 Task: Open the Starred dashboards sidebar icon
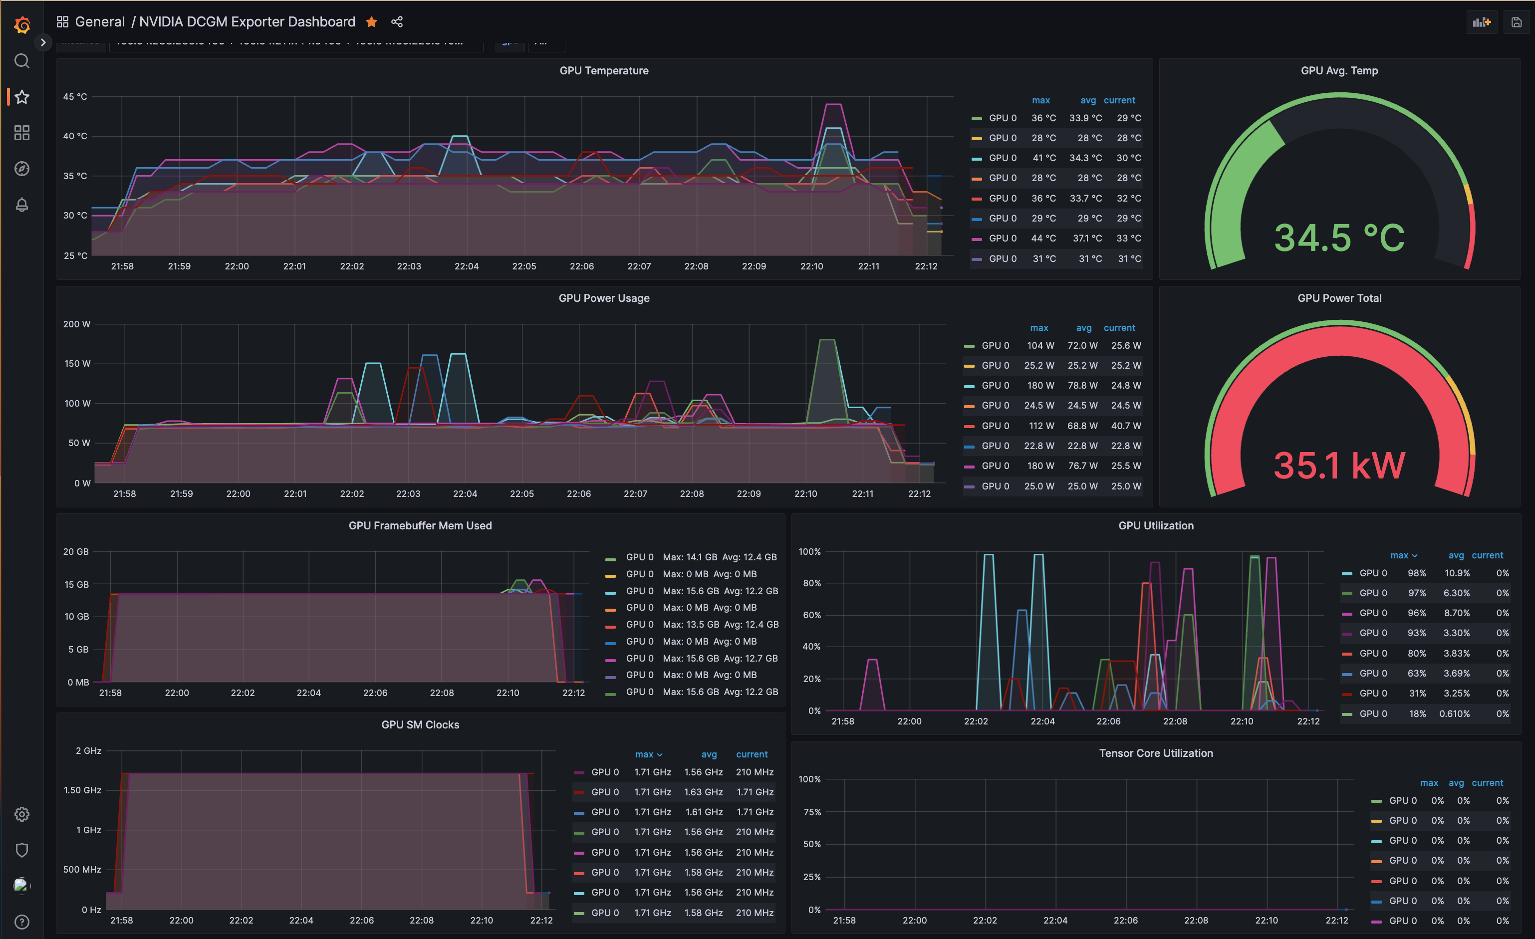[22, 97]
